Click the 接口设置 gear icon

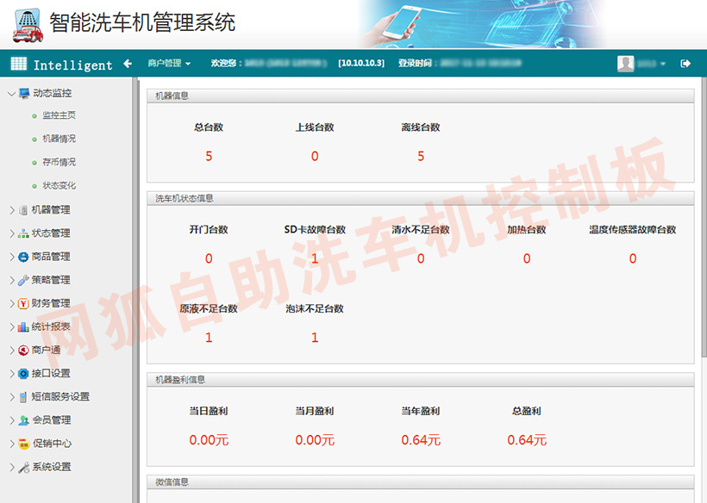click(x=23, y=374)
